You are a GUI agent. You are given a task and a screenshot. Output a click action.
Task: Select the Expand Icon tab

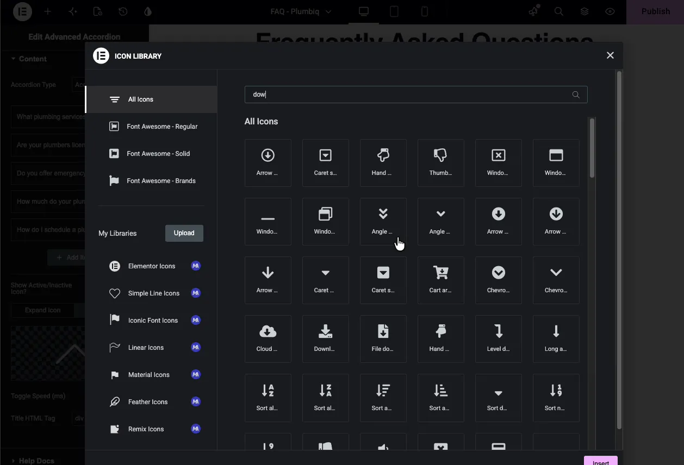click(42, 310)
